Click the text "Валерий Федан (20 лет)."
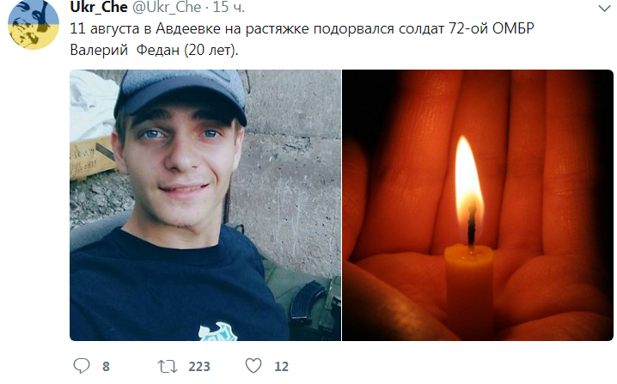The width and height of the screenshot is (617, 384). pyautogui.click(x=155, y=50)
